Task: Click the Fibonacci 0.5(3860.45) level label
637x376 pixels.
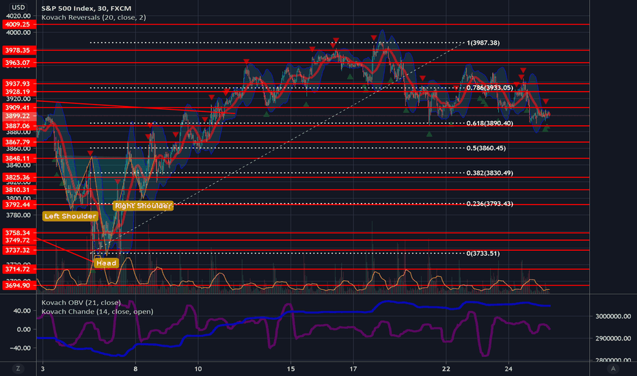Action: 486,148
